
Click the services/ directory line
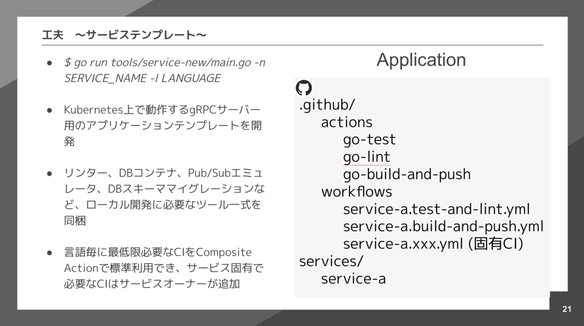pos(331,261)
